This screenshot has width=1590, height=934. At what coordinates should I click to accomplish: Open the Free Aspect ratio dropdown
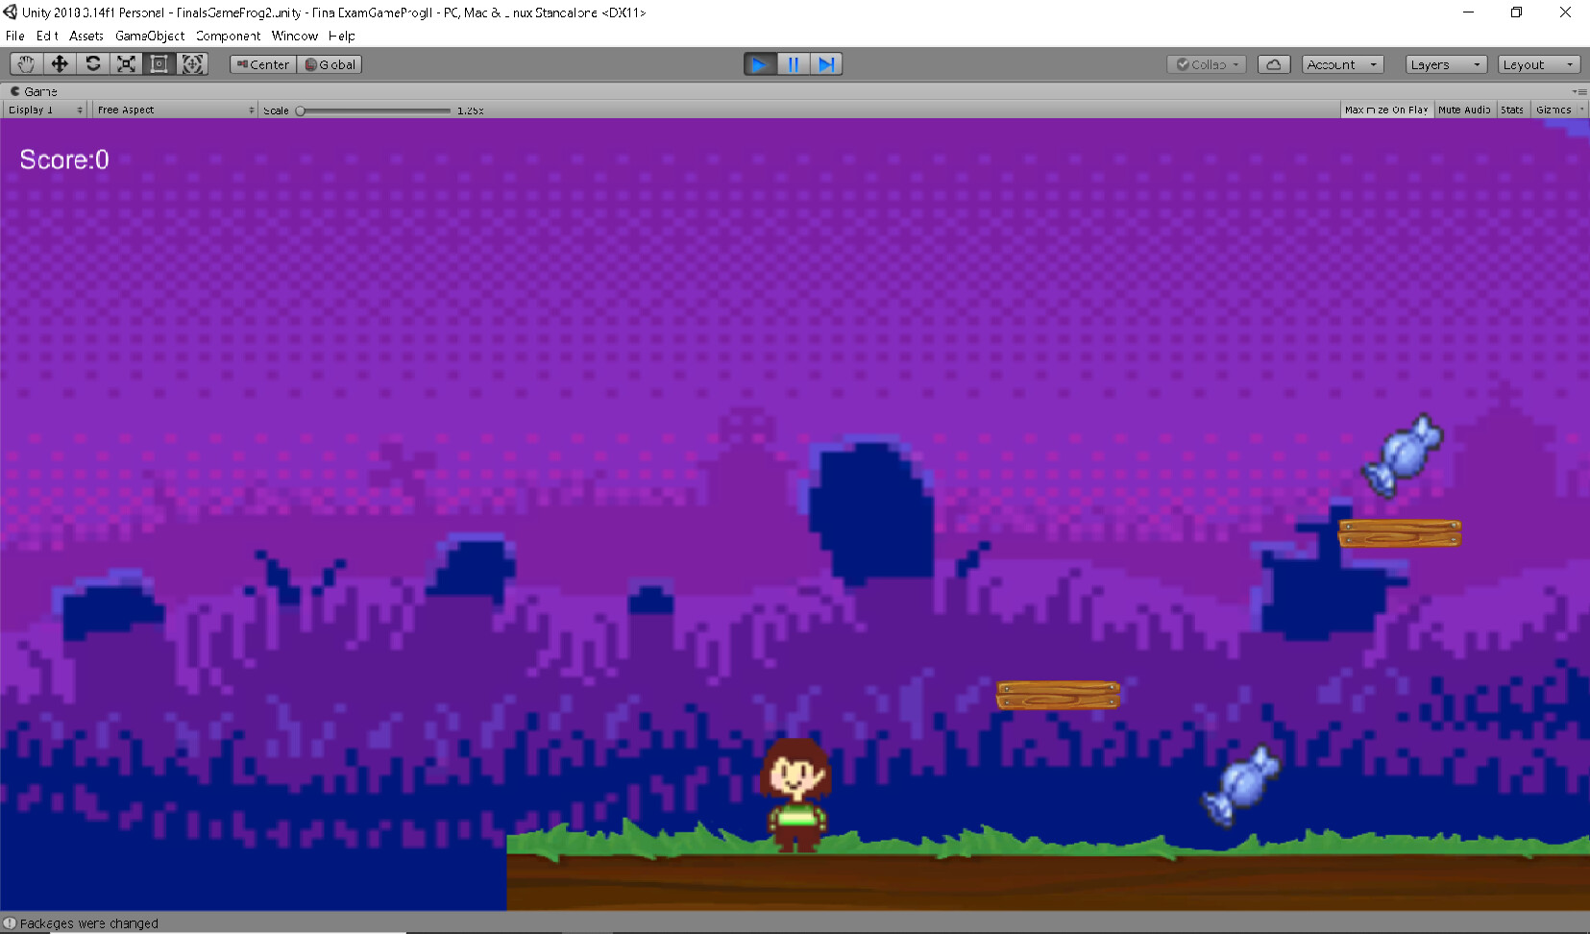[173, 109]
